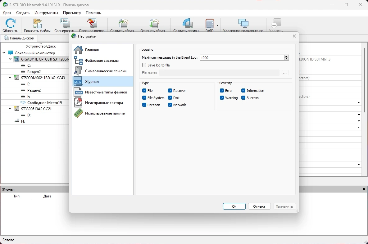Enable Save log to file checkbox
This screenshot has width=368, height=244.
click(144, 65)
